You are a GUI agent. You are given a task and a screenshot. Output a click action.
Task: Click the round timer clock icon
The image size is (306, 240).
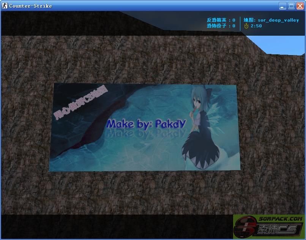(x=246, y=26)
